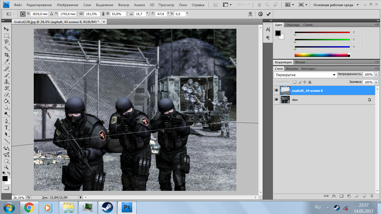Viewport: 381px width, 214px height.
Task: Switch to the Каналы tab
Action: coord(292,69)
